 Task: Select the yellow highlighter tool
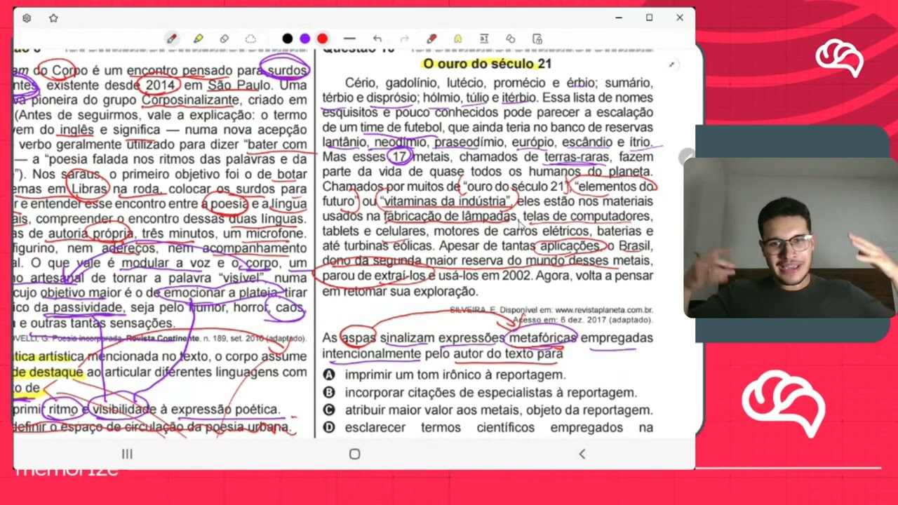click(198, 39)
